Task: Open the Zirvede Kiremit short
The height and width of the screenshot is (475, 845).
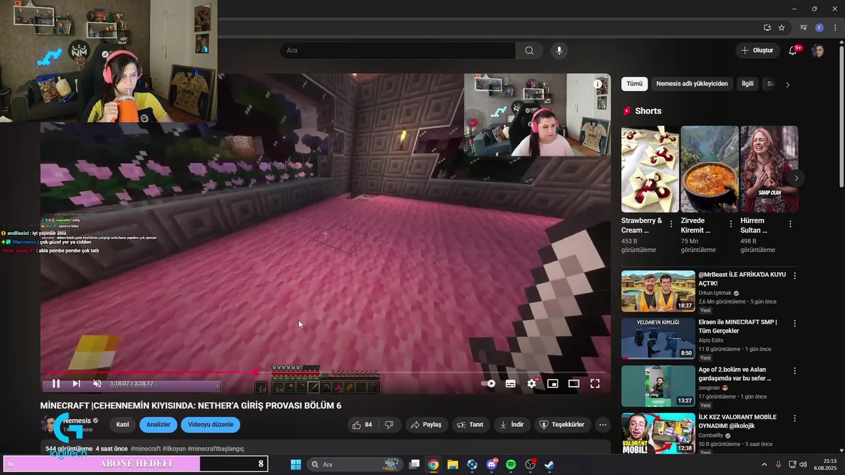Action: [710, 169]
